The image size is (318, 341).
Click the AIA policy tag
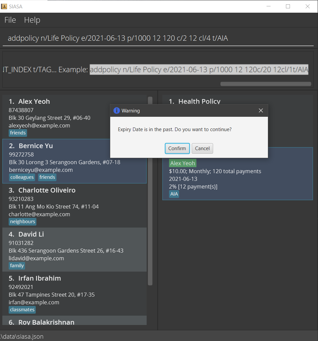pyautogui.click(x=174, y=194)
